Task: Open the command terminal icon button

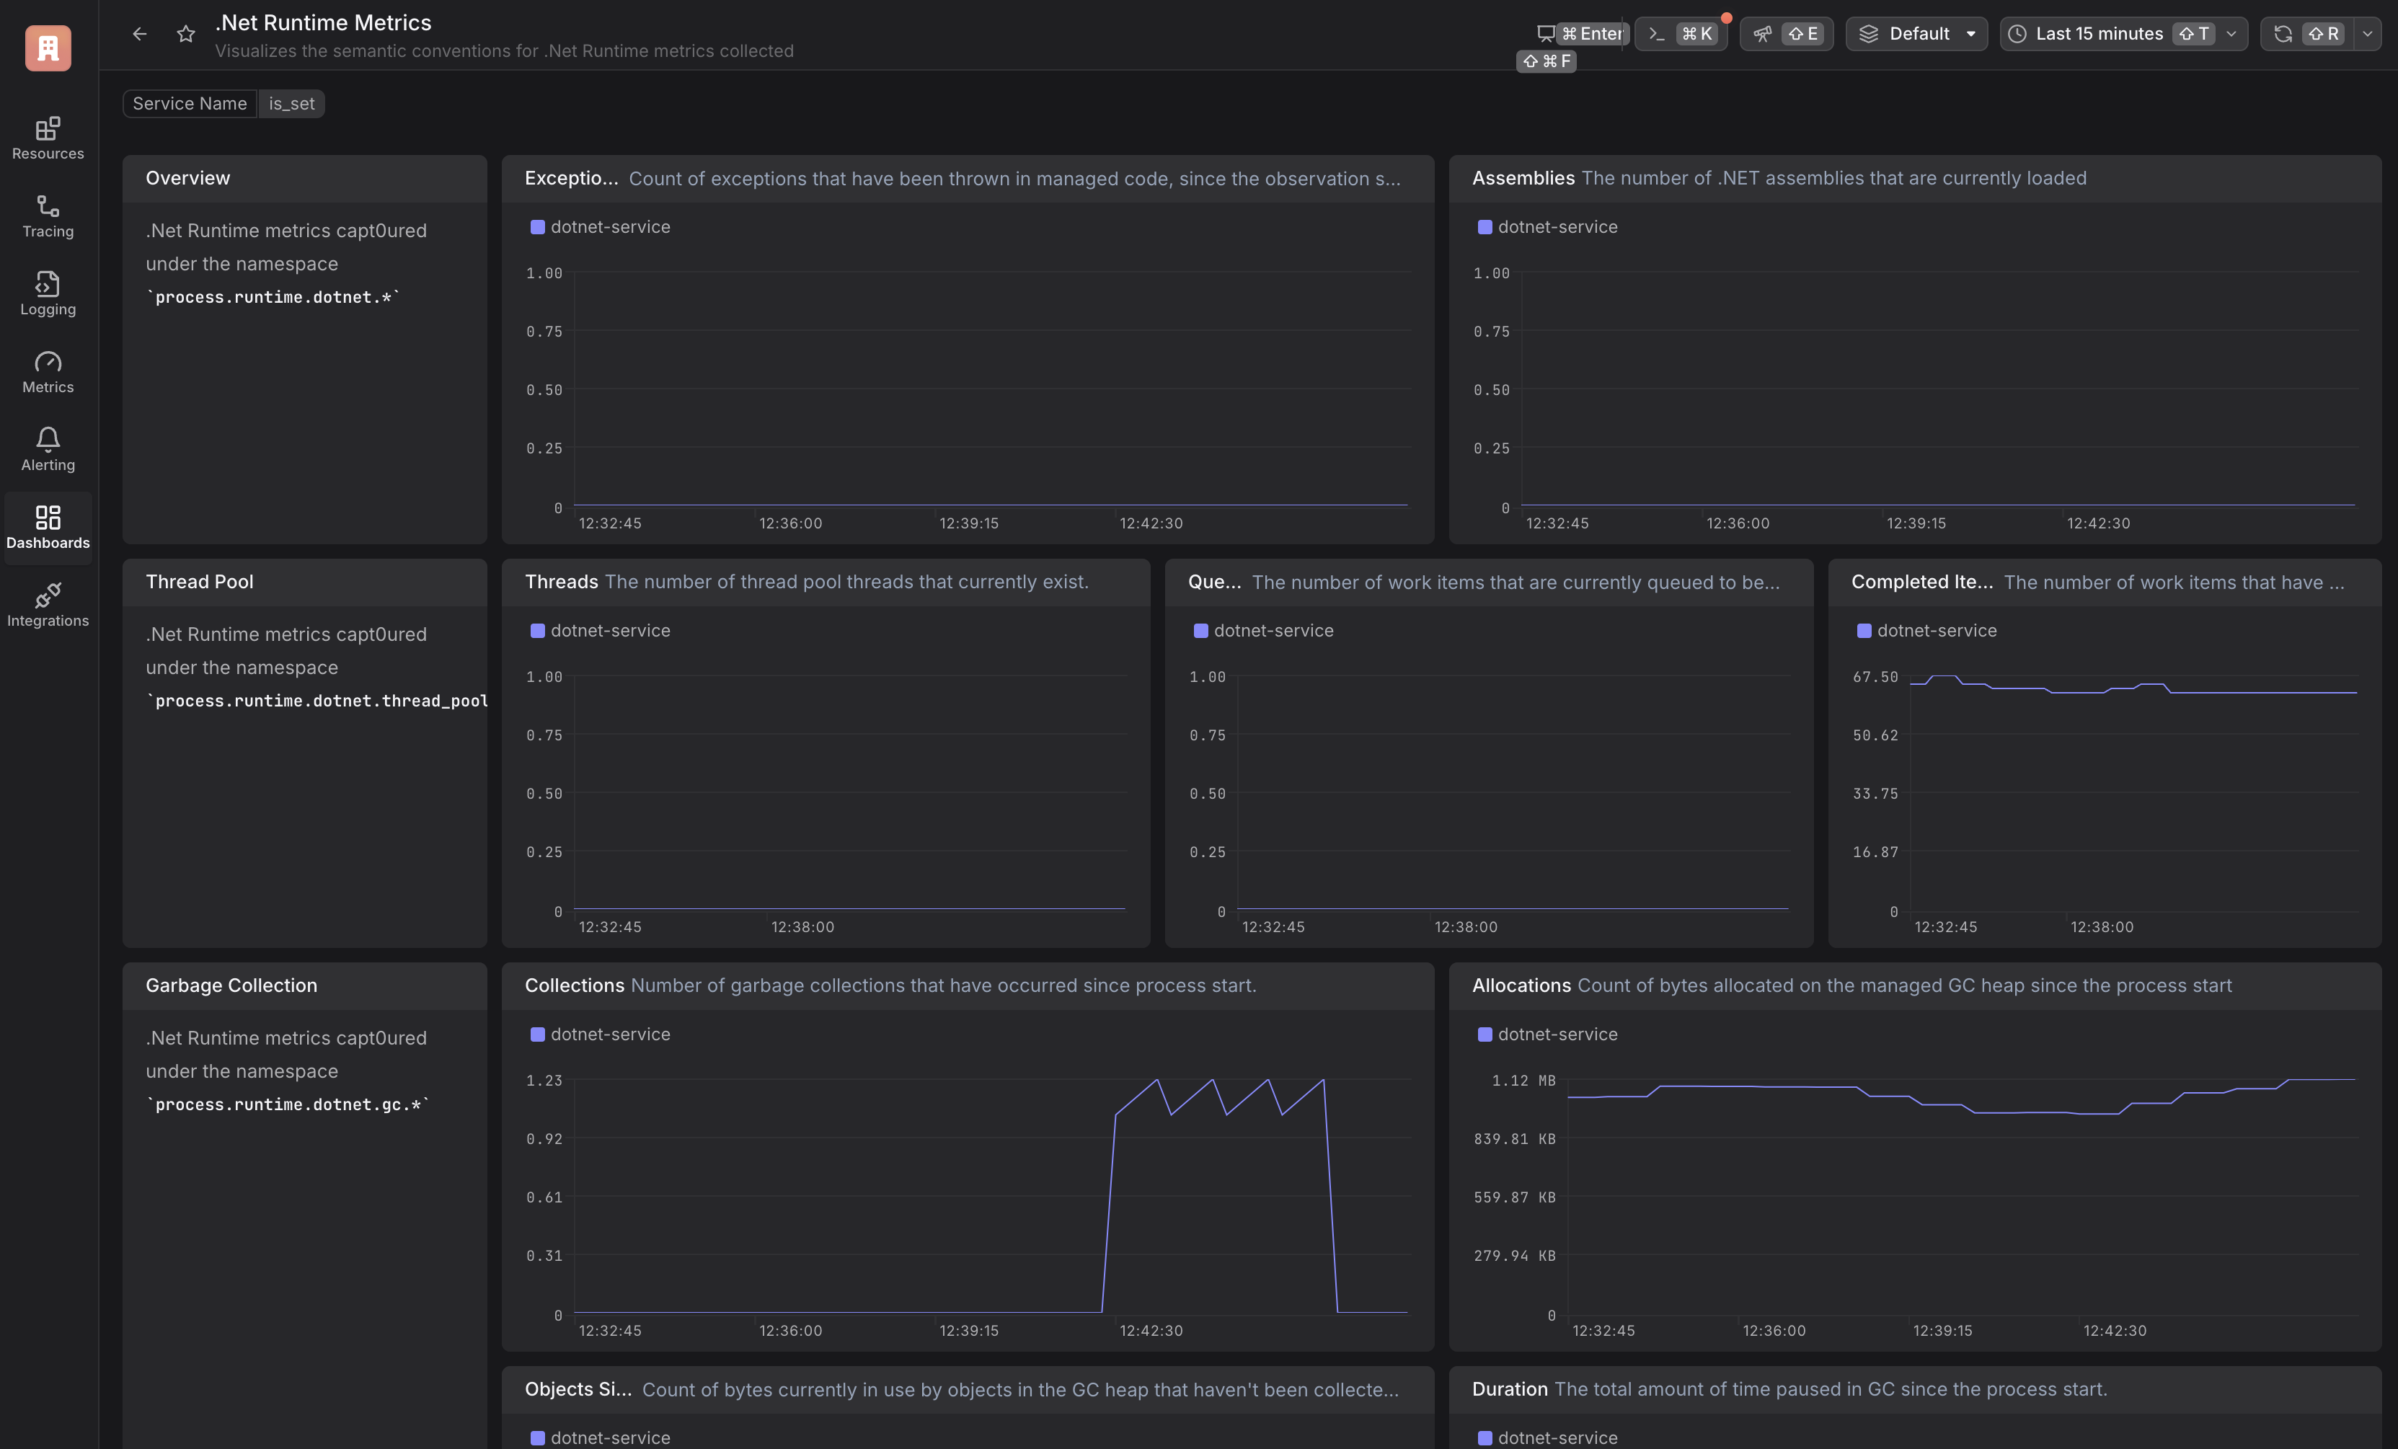Action: (1656, 34)
